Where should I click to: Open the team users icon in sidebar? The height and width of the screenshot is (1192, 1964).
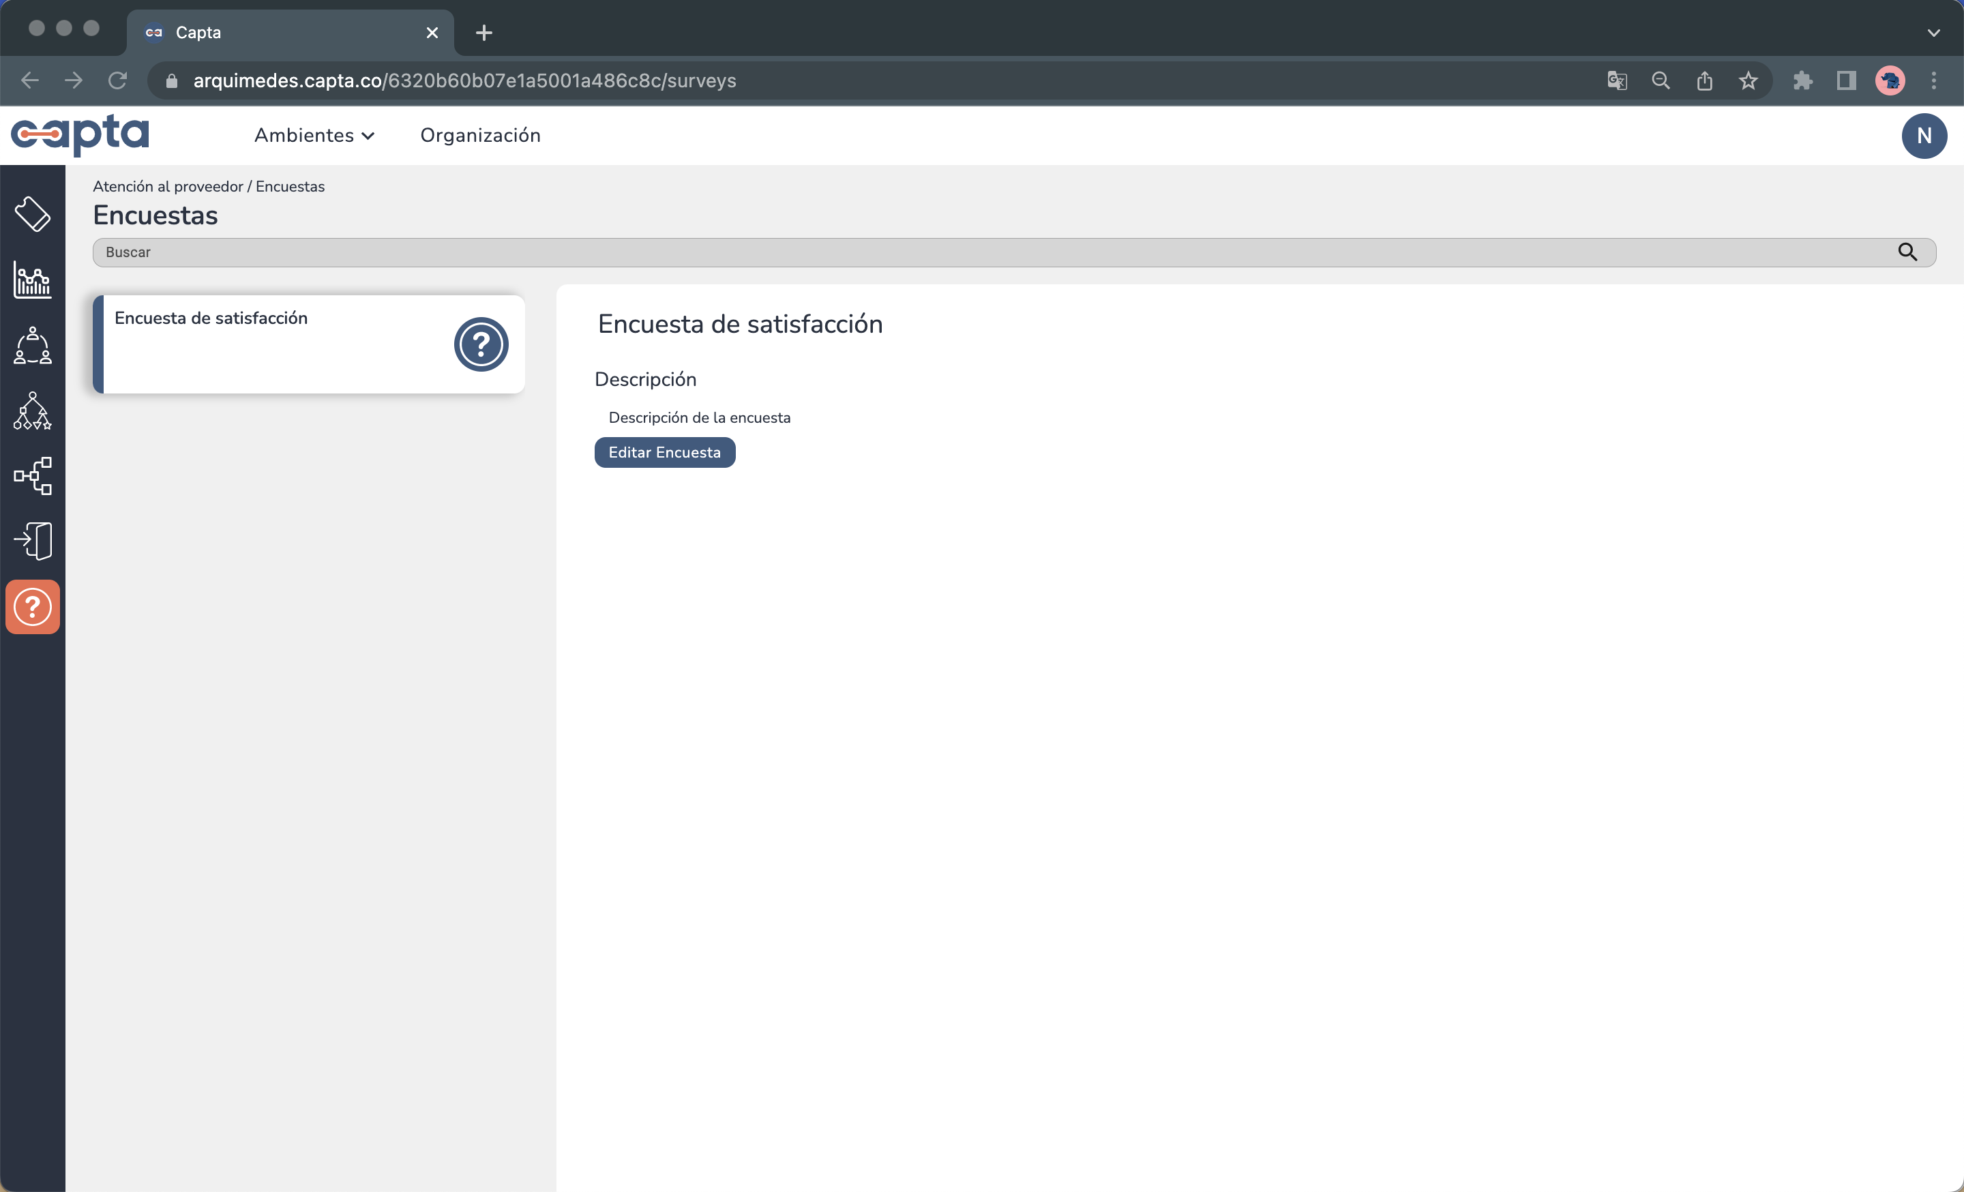coord(33,345)
